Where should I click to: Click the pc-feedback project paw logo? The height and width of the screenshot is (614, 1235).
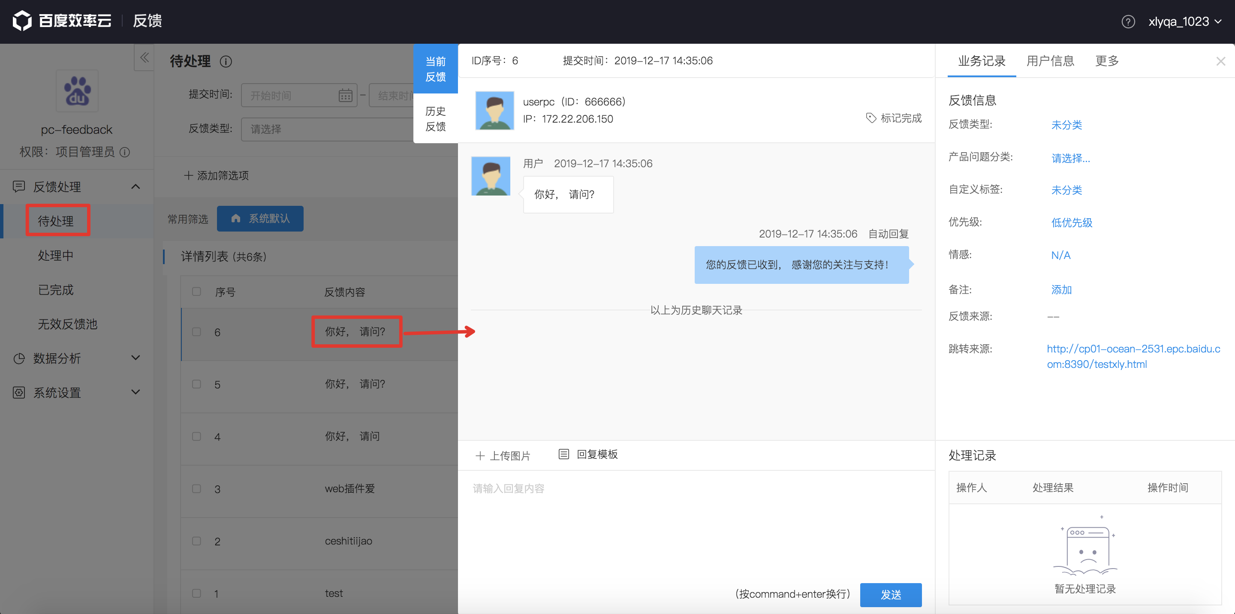click(77, 90)
